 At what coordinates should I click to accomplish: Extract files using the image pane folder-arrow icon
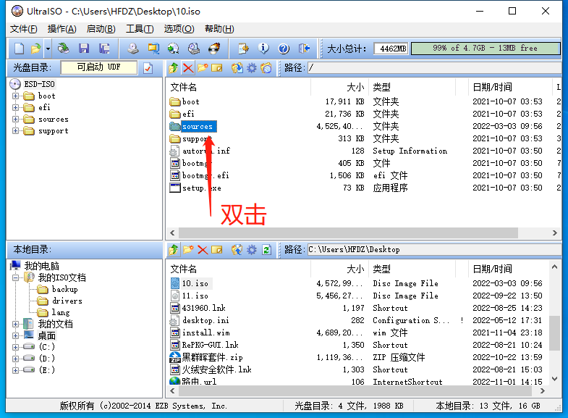237,68
